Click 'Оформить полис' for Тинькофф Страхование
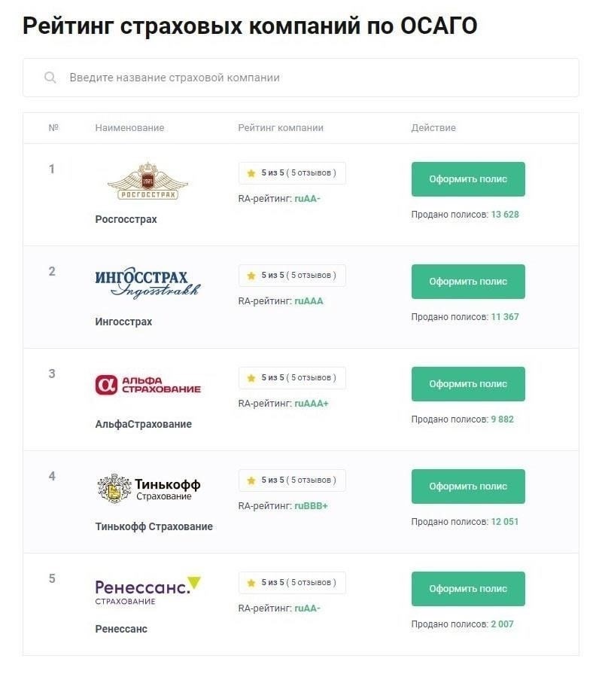This screenshot has height=674, width=602. pos(468,486)
